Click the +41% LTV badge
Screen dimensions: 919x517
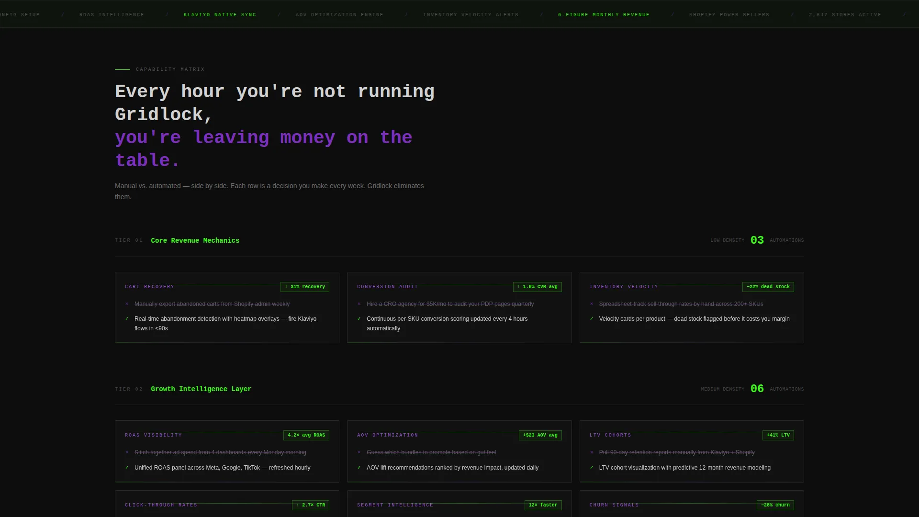tap(778, 435)
